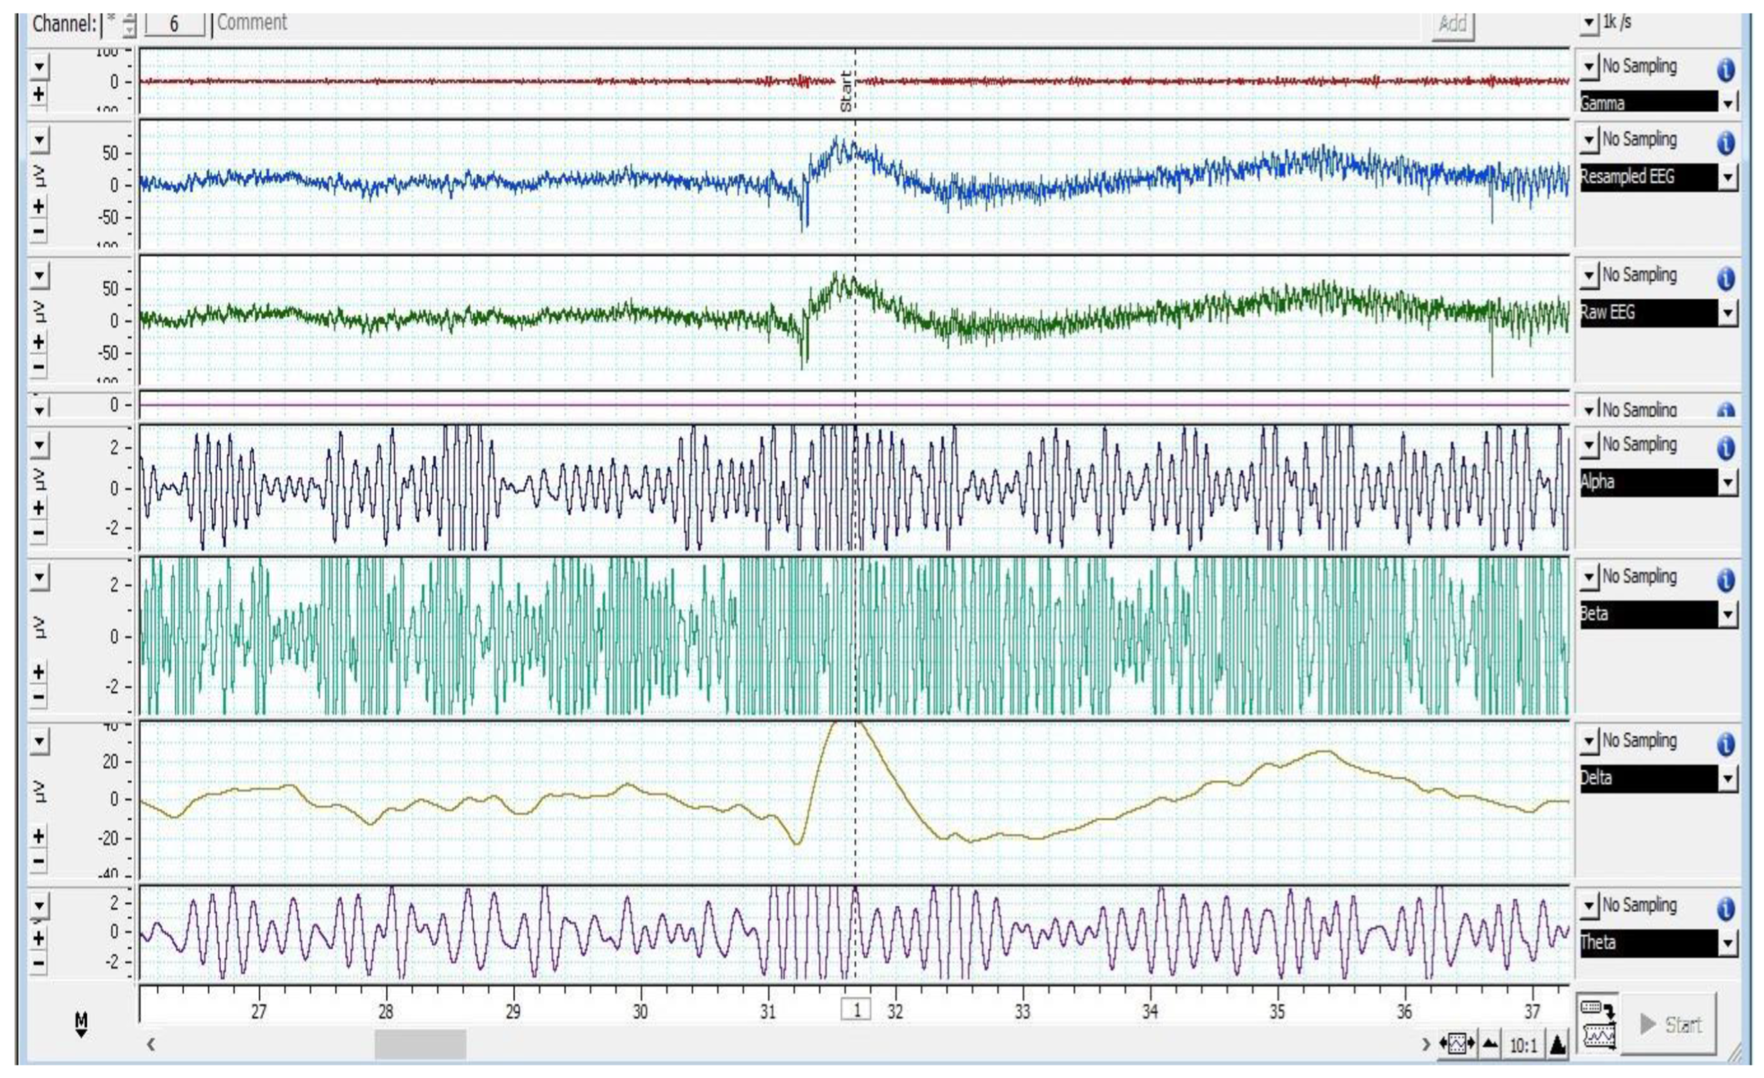Click the horizontal compression smaller-mountains button
The width and height of the screenshot is (1764, 1078).
(1490, 1045)
